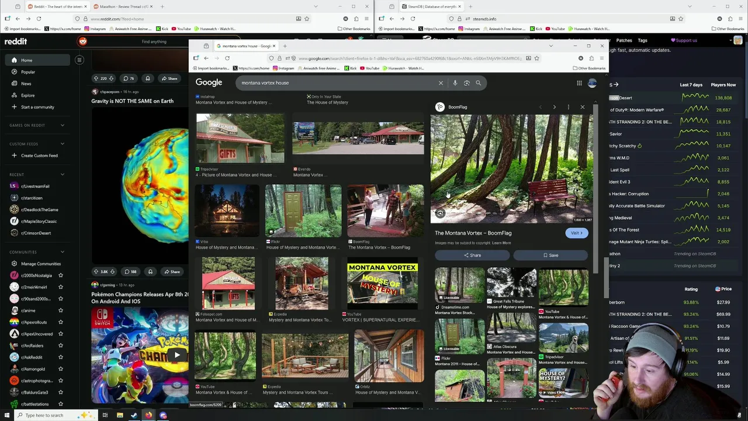Open Task View on the taskbar
Screen dimensions: 748x421
pyautogui.click(x=105, y=415)
